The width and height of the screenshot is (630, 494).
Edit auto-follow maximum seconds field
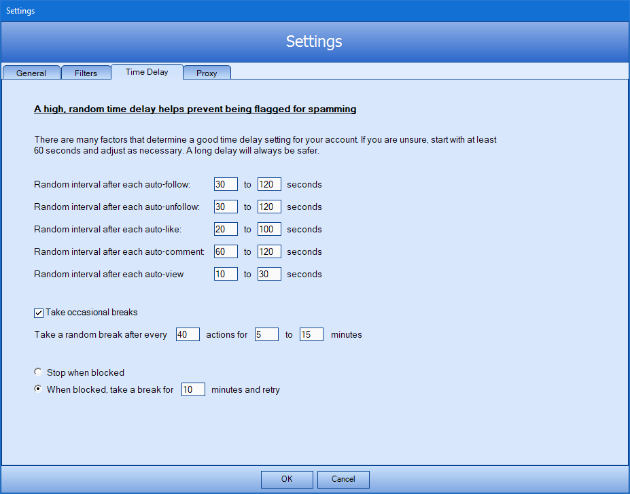(x=269, y=184)
